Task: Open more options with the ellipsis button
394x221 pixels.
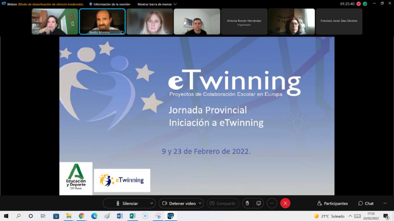Action: click(272, 203)
